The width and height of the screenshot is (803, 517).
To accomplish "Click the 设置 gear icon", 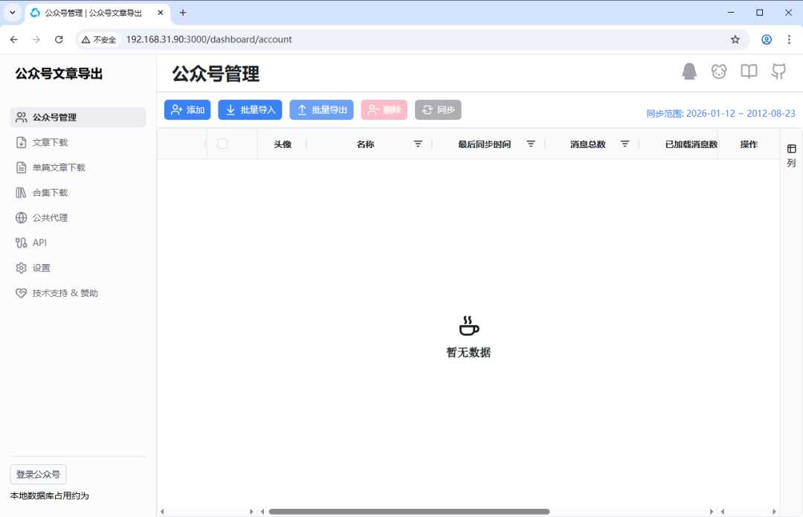I will click(x=22, y=268).
